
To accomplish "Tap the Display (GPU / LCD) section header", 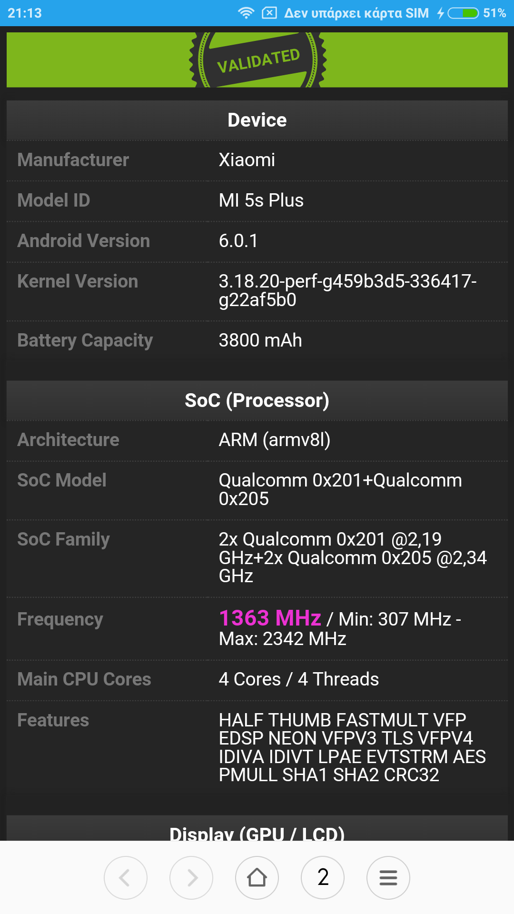I will point(257,833).
